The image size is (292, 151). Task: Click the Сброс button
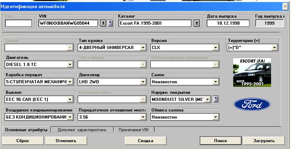click(23, 140)
